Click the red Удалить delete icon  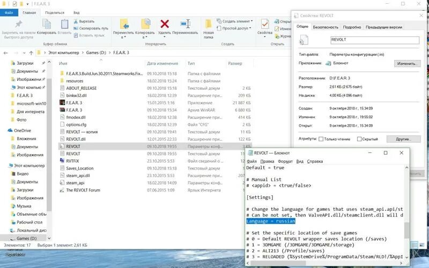(x=165, y=24)
